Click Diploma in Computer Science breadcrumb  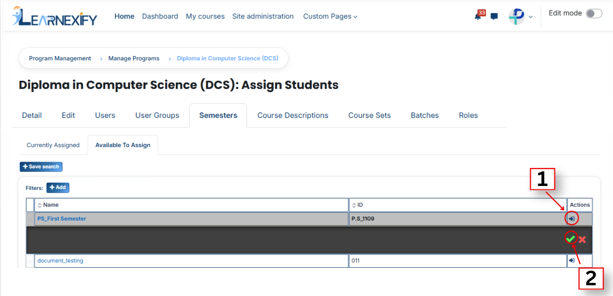point(228,58)
